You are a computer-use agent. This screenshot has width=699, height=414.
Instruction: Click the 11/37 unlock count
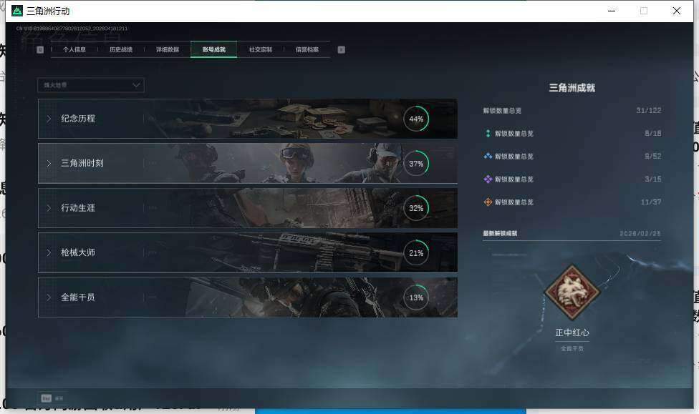[651, 202]
